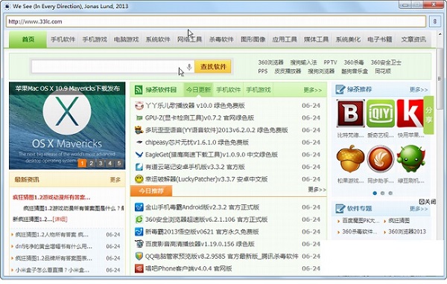Click 更多>> in the 绿茶推荐 header

pos(419,90)
